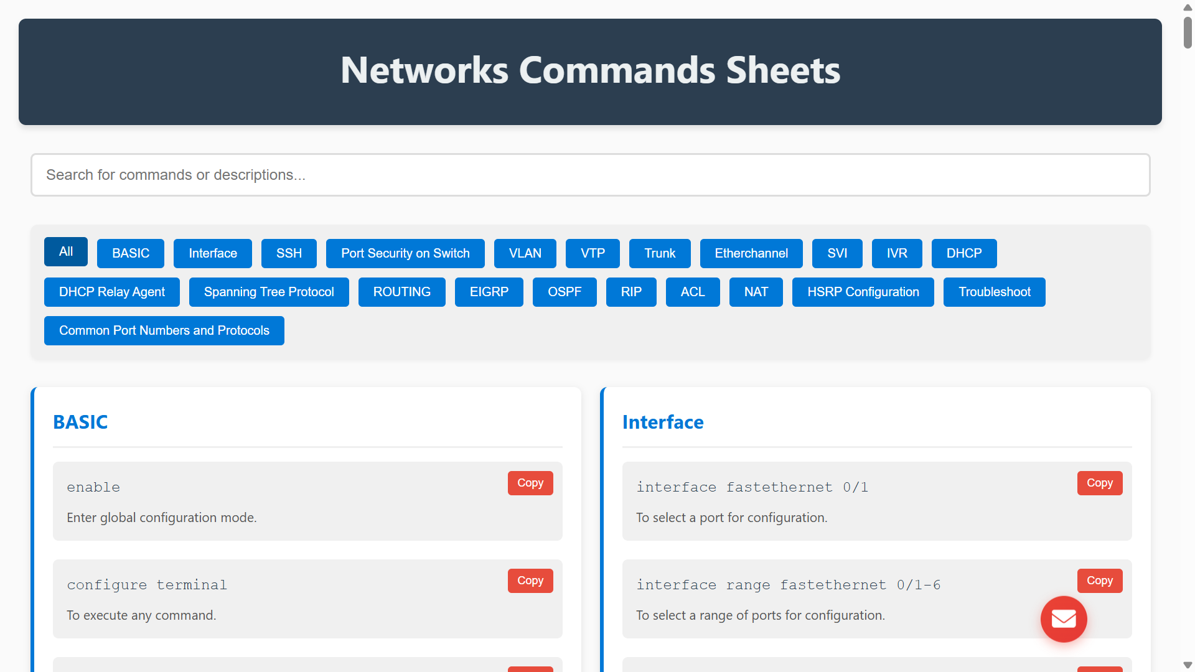The image size is (1195, 672).
Task: Click the red floating mail envelope icon
Action: pos(1063,619)
